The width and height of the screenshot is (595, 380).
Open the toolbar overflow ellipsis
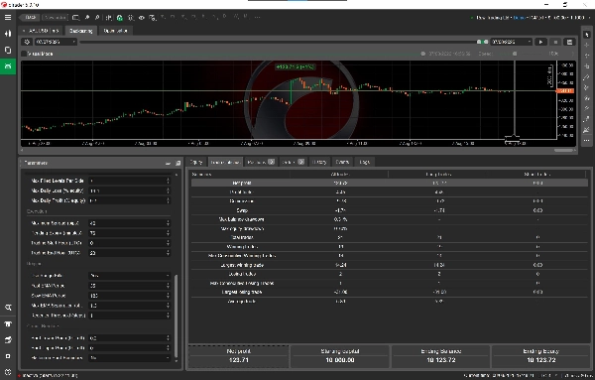[x=257, y=18]
